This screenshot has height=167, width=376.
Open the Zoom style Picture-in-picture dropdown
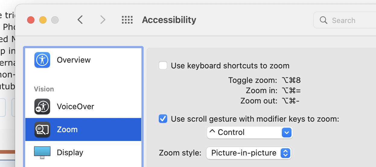[x=248, y=153]
